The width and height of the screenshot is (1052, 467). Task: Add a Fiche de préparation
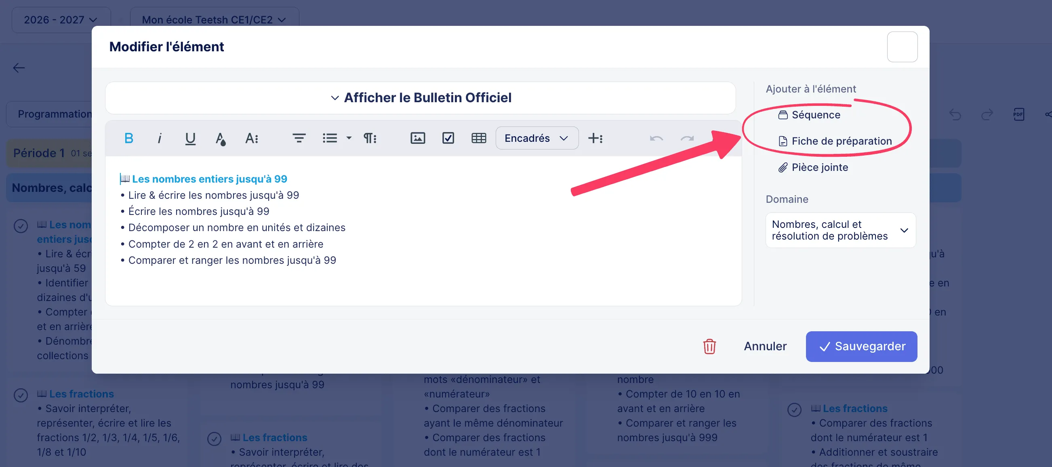point(835,141)
